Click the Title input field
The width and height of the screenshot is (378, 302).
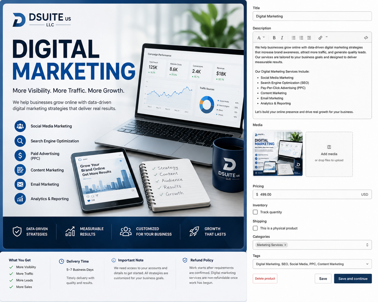[312, 16]
